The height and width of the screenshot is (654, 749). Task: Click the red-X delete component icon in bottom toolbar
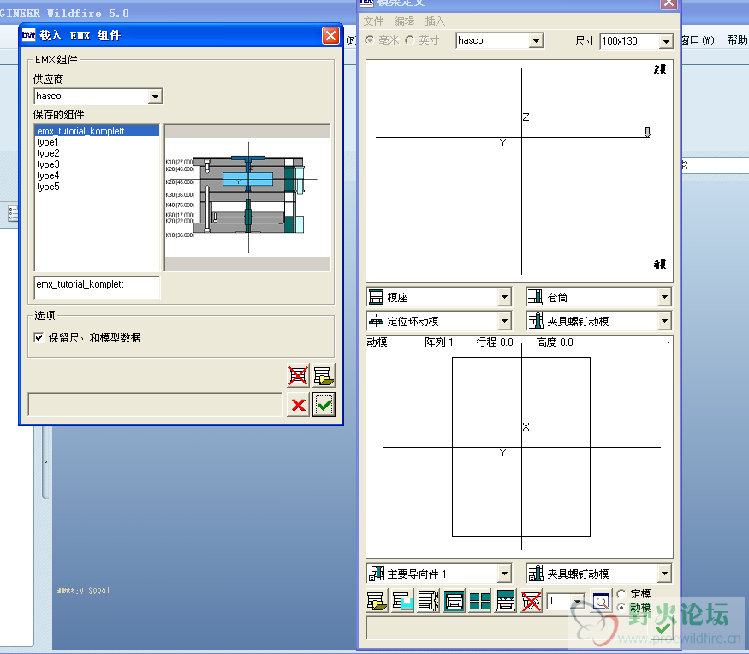(x=532, y=601)
